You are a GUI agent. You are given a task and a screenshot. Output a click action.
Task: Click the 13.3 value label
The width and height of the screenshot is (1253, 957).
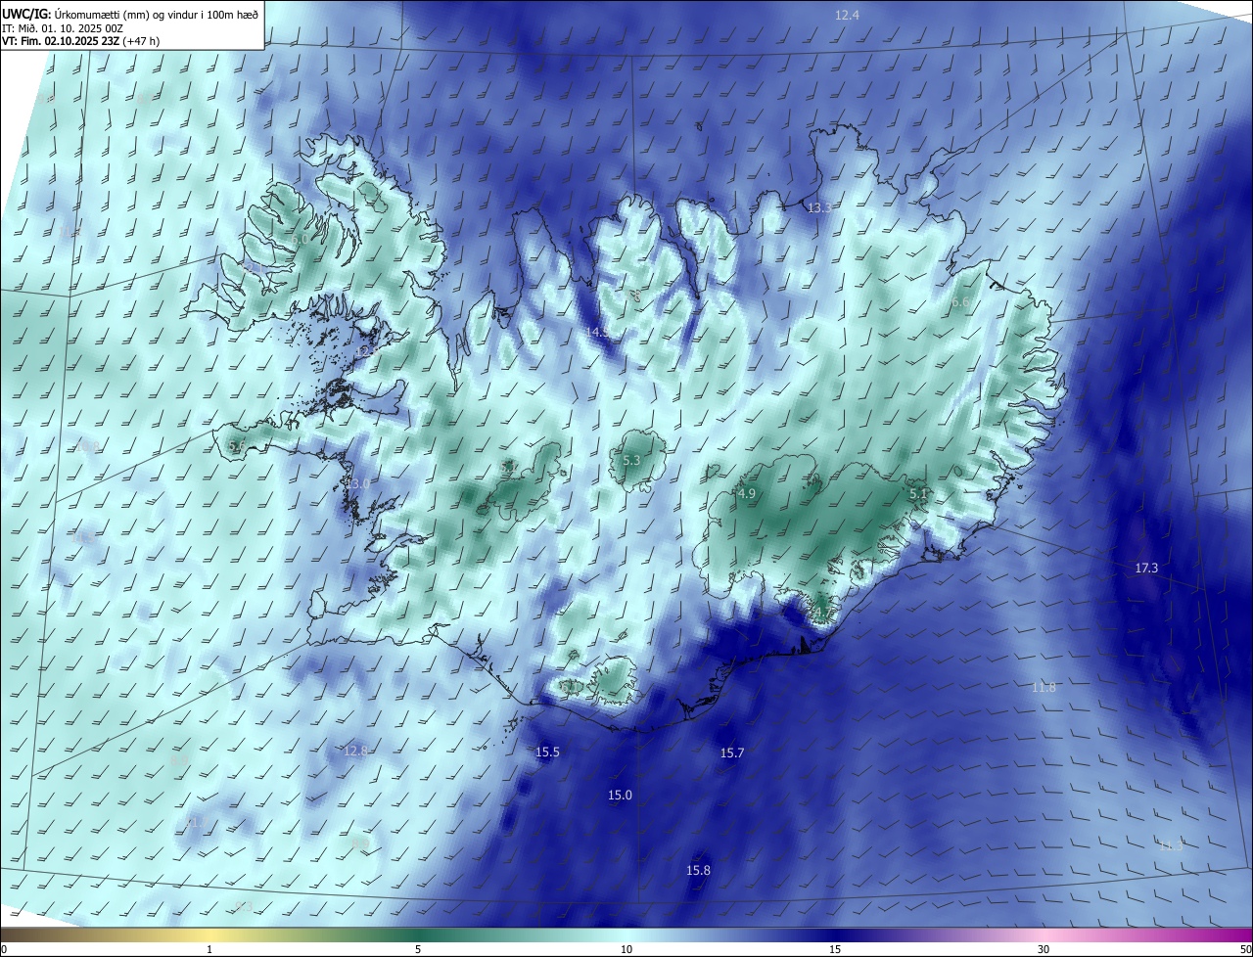[819, 207]
